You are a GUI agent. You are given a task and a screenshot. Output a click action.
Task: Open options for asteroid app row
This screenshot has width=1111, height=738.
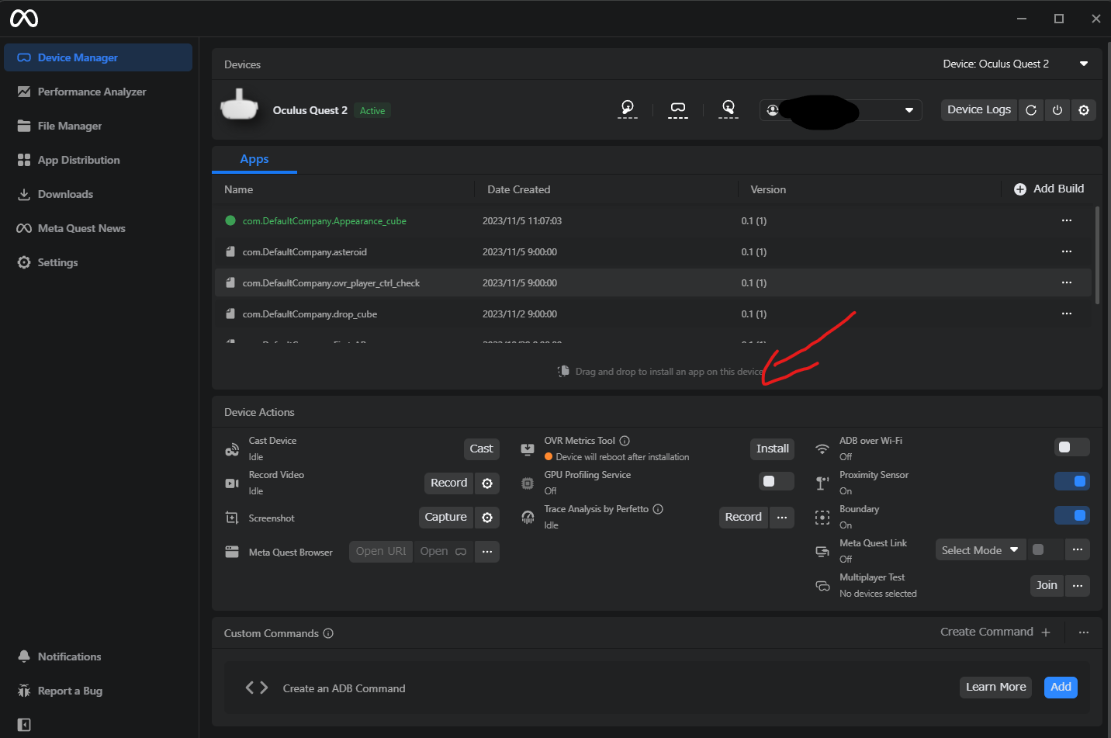[1067, 251]
